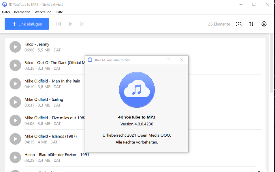
Task: Minimize the Über 4K YouTube to MP3 dialog
Action: pyautogui.click(x=155, y=60)
